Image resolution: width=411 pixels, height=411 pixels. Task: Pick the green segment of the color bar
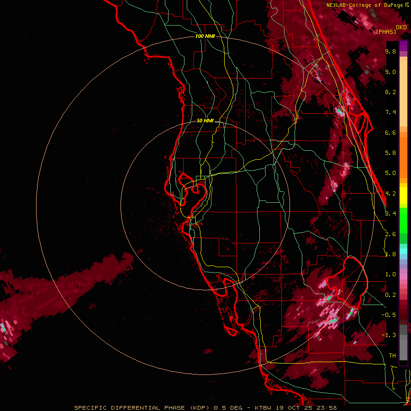pos(403,226)
